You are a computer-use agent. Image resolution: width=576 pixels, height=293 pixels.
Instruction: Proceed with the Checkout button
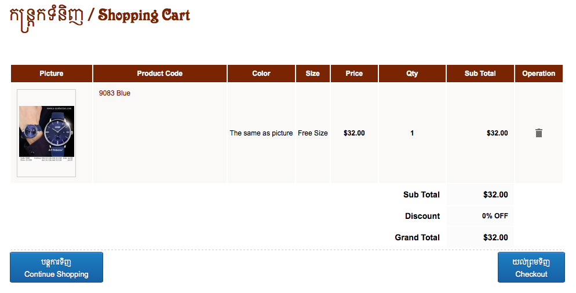(531, 268)
